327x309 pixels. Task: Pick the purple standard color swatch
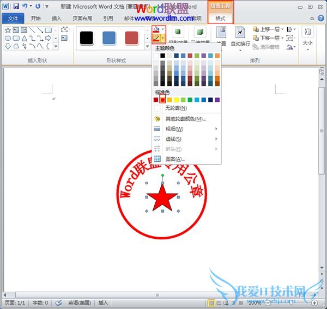[217, 100]
